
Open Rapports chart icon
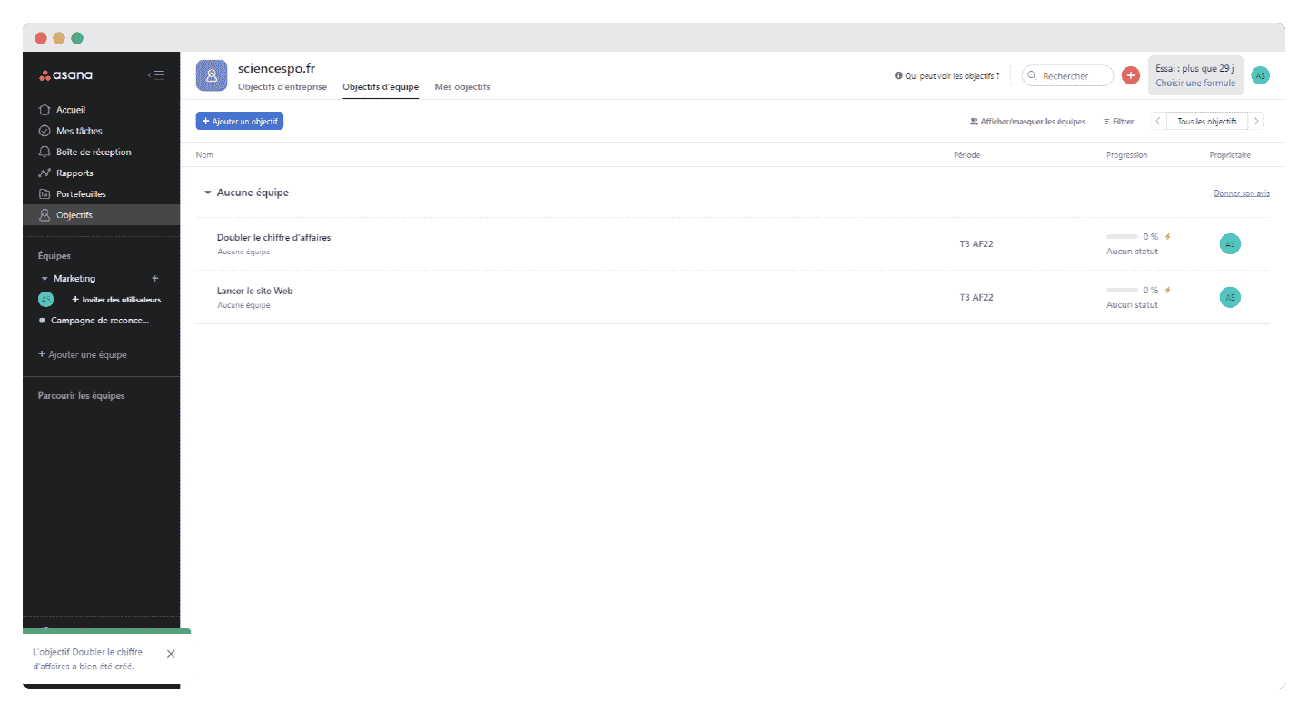(45, 173)
